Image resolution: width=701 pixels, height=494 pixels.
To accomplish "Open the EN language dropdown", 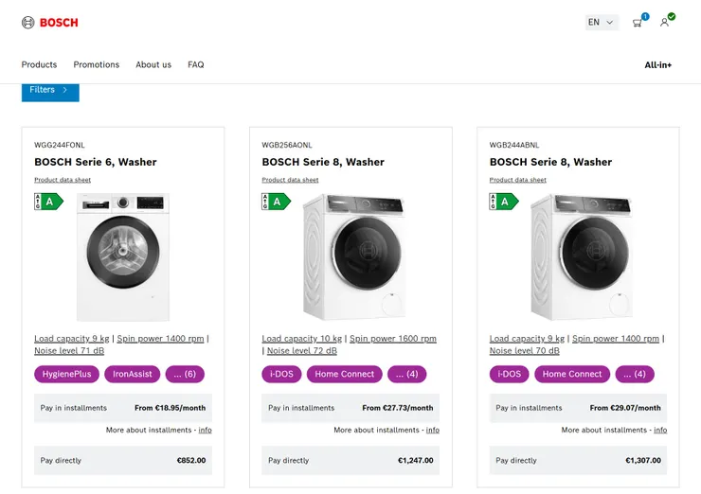I will click(601, 23).
